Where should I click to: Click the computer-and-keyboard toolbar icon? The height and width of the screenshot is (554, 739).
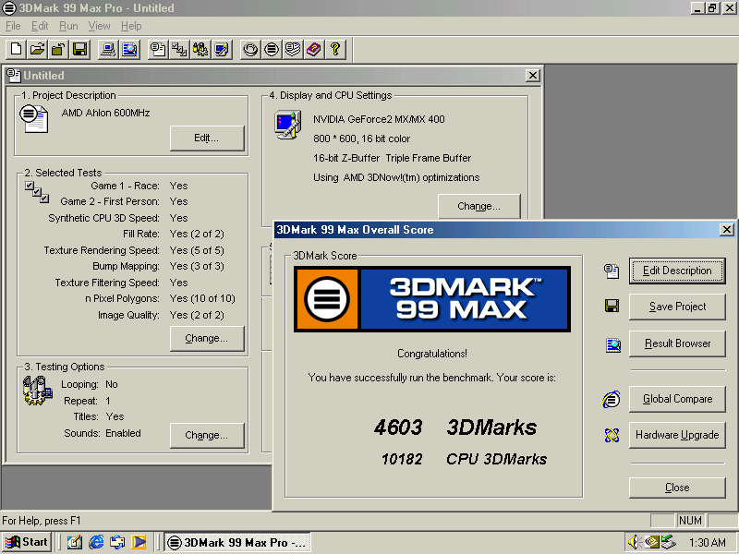click(108, 49)
